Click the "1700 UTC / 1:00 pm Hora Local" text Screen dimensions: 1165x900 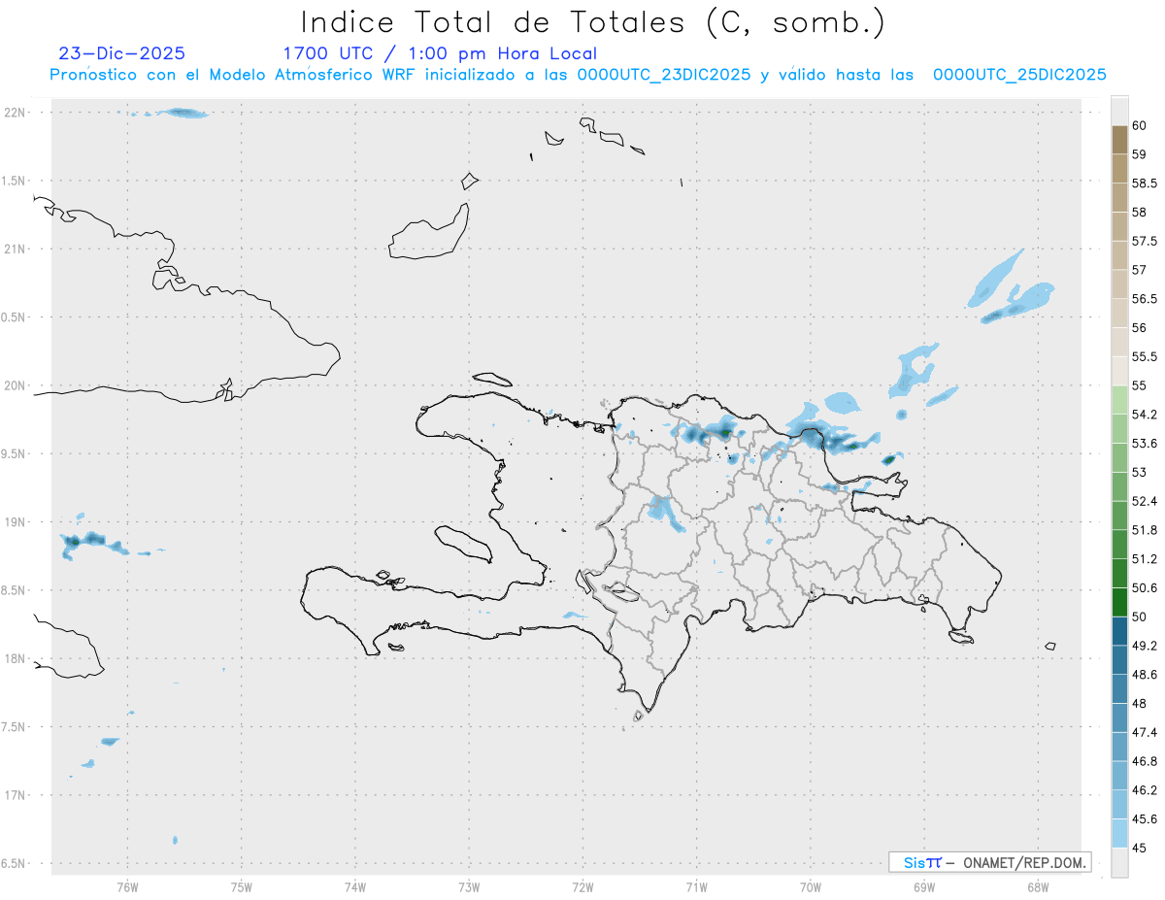click(x=440, y=53)
